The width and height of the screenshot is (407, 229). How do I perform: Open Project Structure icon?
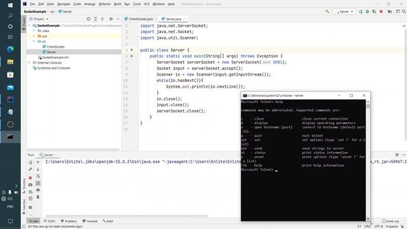(390, 11)
